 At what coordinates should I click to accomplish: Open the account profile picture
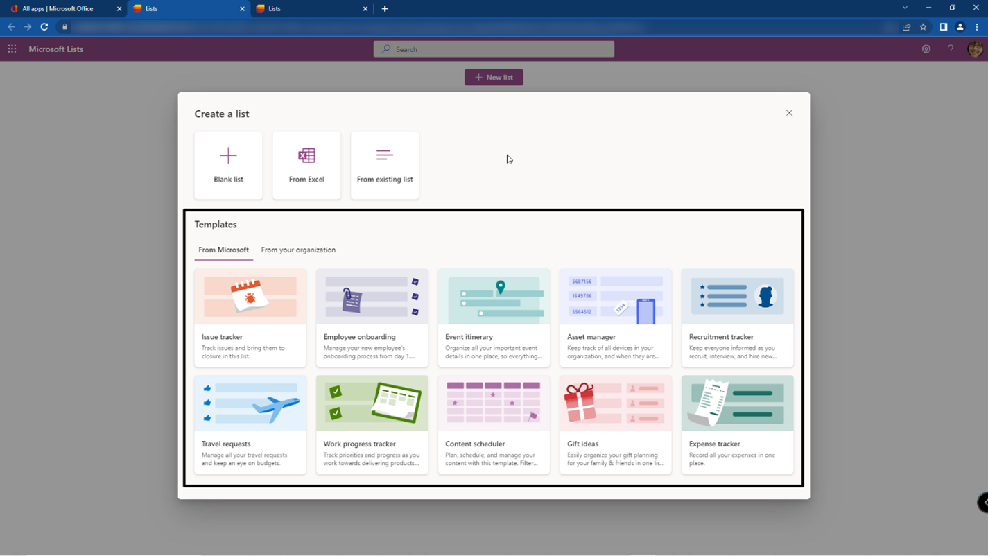coord(975,49)
